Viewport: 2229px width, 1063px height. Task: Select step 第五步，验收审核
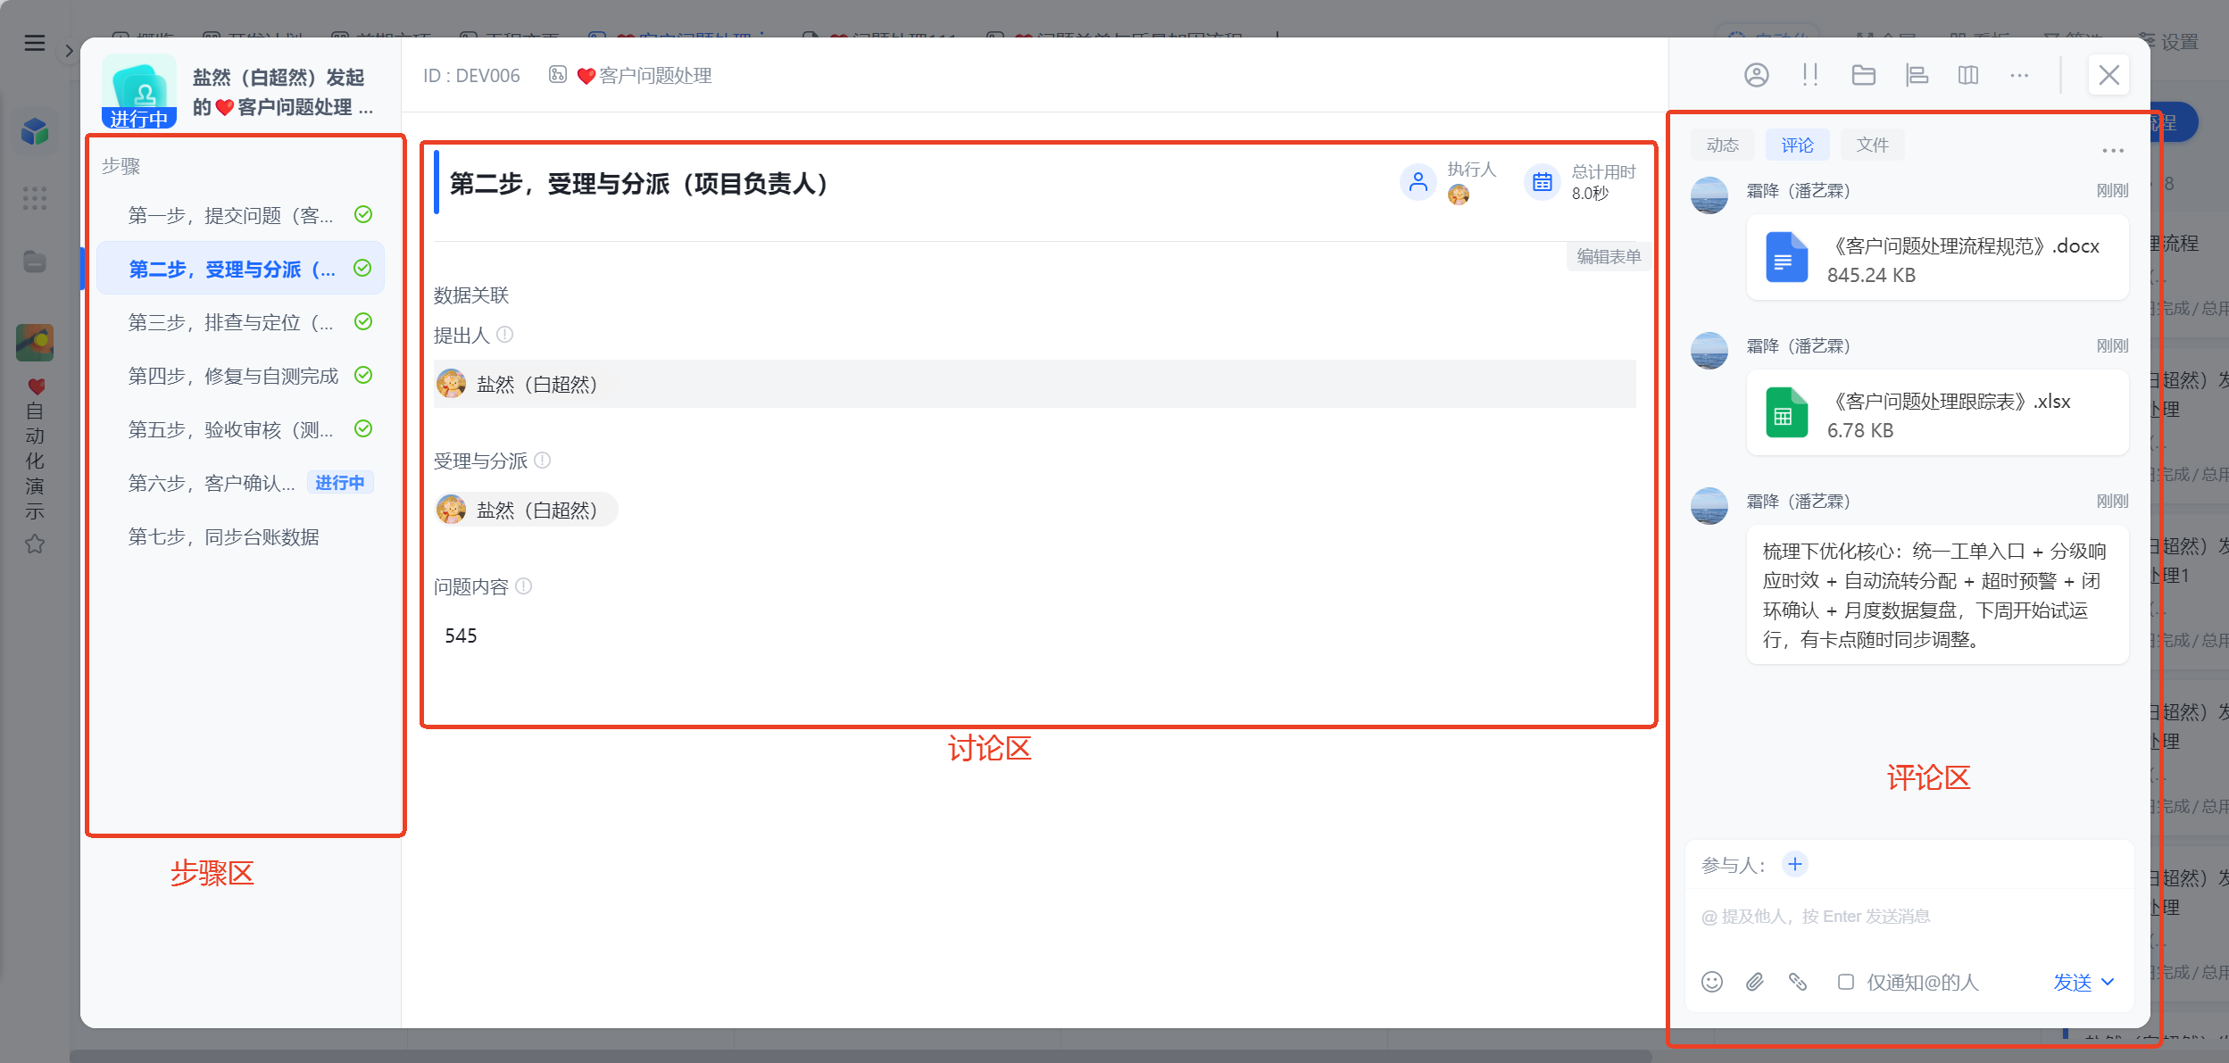pyautogui.click(x=241, y=429)
